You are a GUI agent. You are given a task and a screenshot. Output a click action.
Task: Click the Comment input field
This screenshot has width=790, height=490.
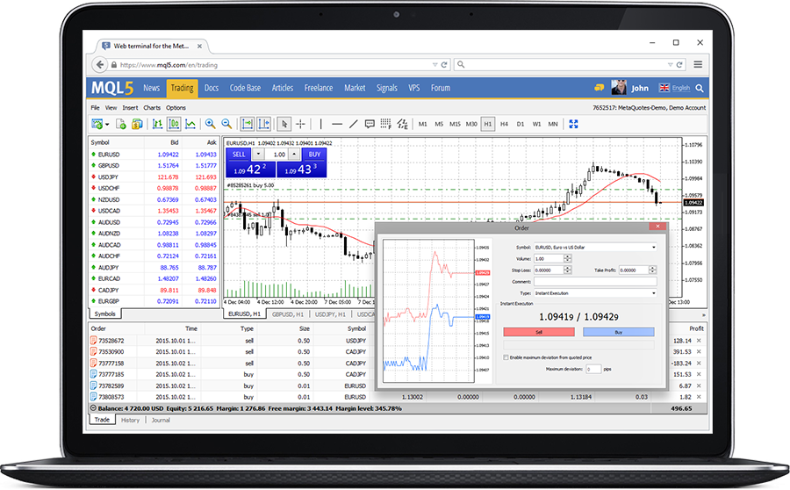pos(595,281)
